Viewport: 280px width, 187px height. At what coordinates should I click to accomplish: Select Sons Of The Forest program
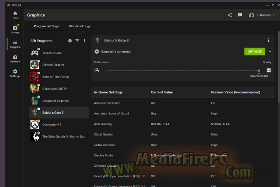click(x=59, y=77)
